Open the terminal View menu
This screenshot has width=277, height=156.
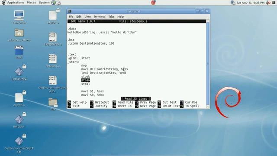[x=87, y=16]
